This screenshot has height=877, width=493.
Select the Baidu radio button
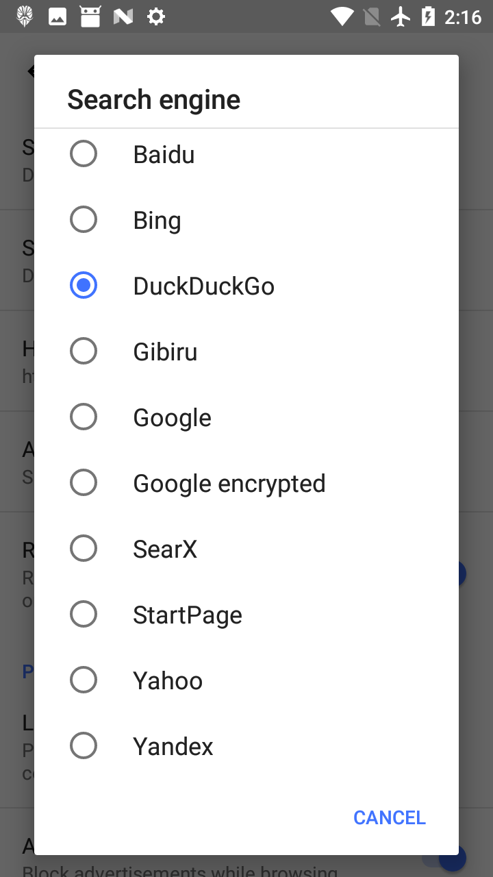click(84, 154)
